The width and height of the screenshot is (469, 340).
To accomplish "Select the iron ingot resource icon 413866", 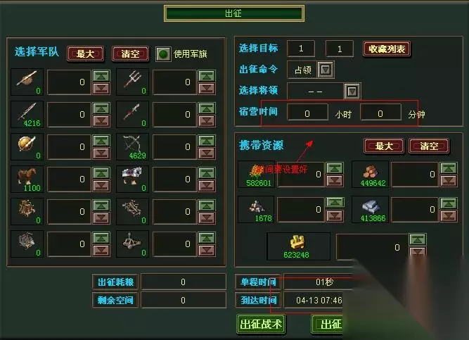I will pyautogui.click(x=370, y=210).
